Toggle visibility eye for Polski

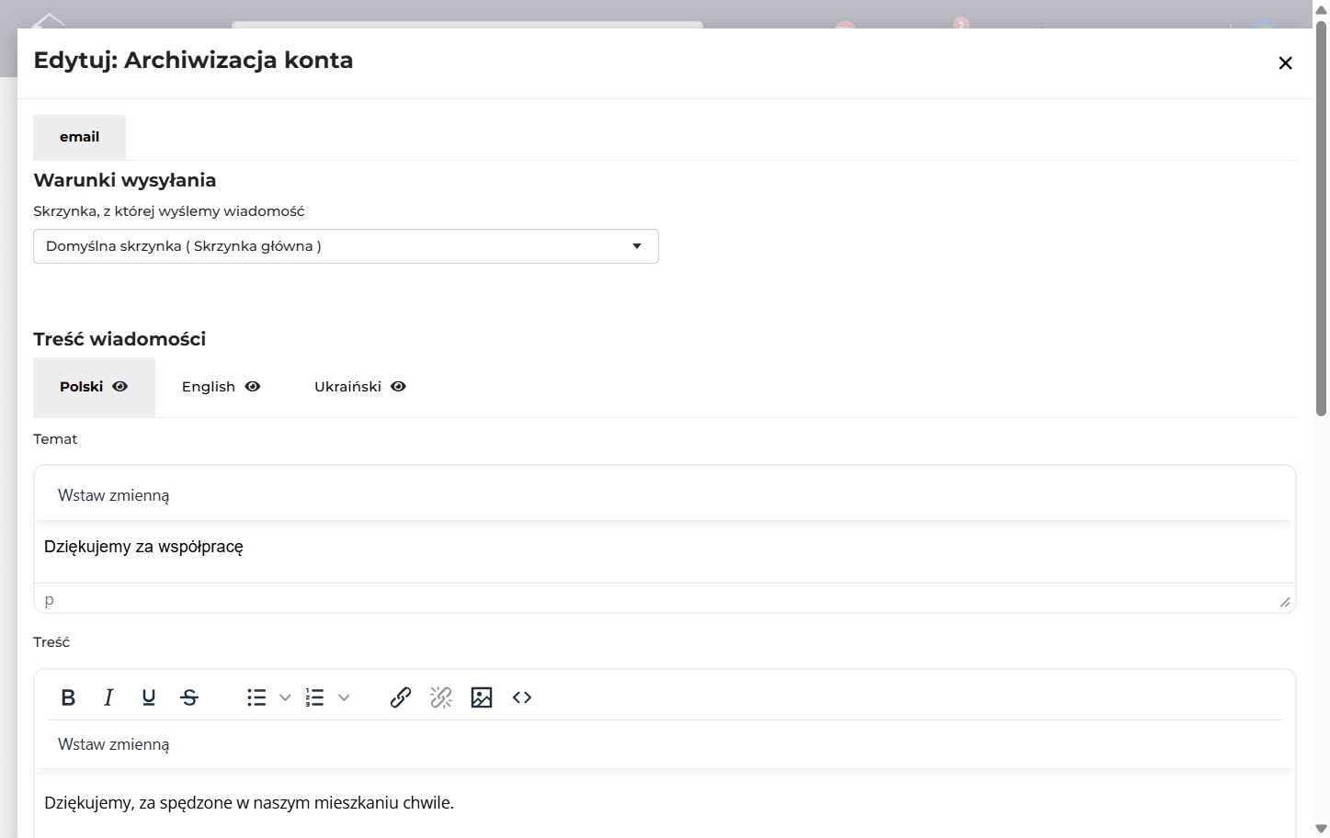120,387
